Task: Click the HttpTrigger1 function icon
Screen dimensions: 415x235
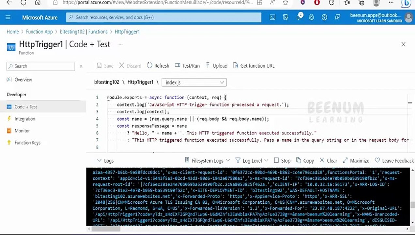Action: coord(11,48)
